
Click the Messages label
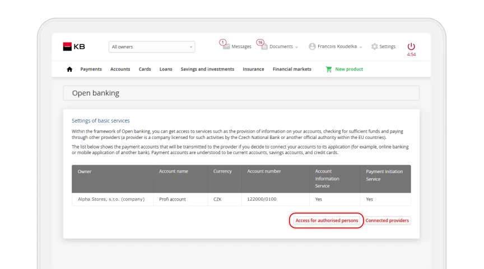(x=241, y=47)
